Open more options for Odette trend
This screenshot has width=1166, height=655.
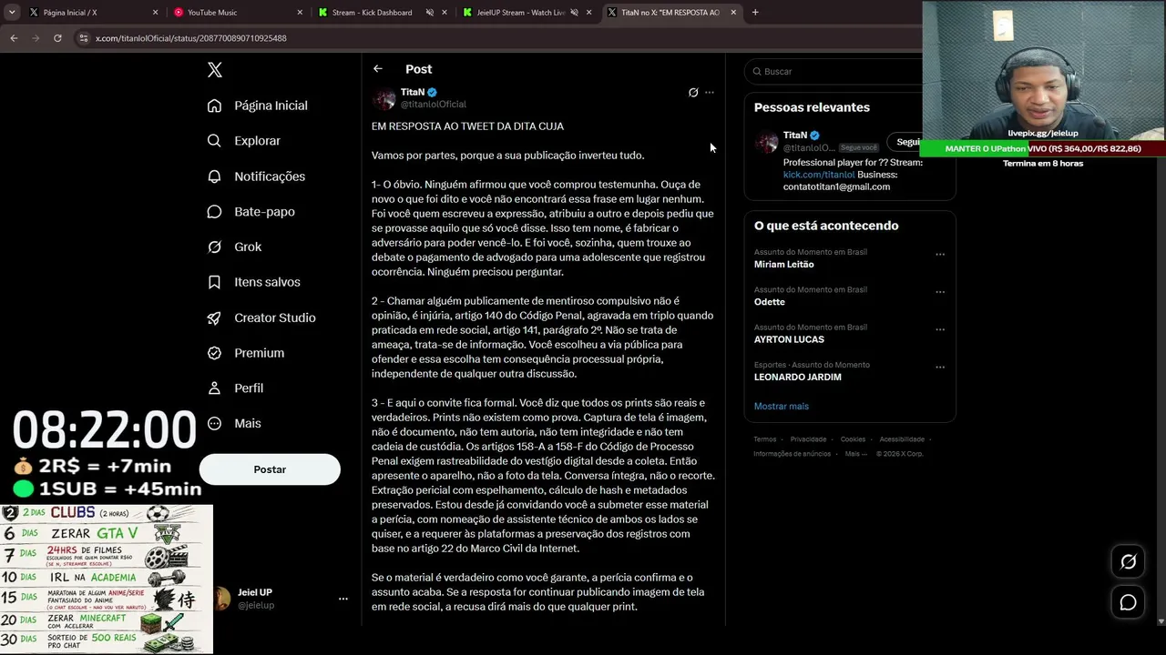pyautogui.click(x=940, y=292)
